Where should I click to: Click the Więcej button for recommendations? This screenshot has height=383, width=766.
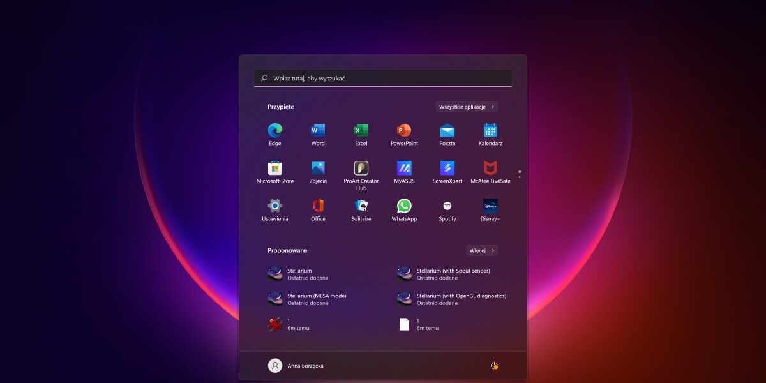coord(482,250)
